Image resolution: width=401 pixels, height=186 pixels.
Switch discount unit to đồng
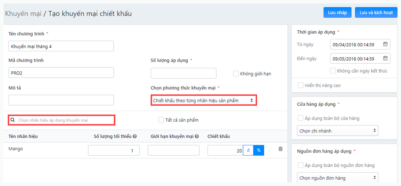click(248, 150)
